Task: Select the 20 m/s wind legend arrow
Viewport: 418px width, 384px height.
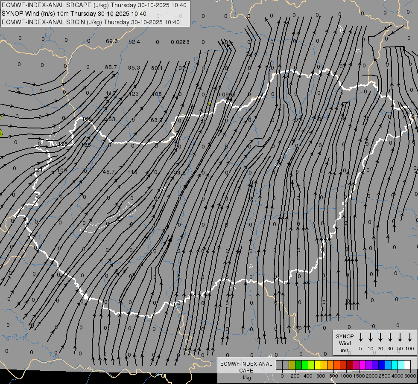Action: pyautogui.click(x=380, y=337)
